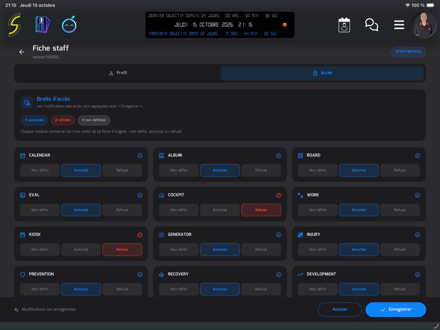Viewport: 440px width, 330px height.
Task: Click the CALENDAR authorized check status icon
Action: coord(140,156)
